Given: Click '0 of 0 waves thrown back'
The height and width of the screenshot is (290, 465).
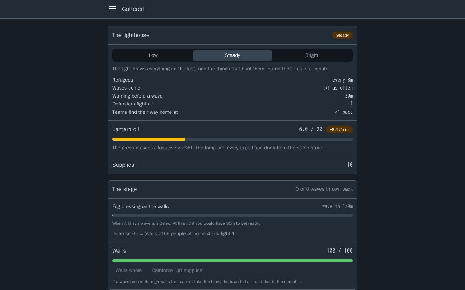Looking at the screenshot, I should (x=324, y=189).
